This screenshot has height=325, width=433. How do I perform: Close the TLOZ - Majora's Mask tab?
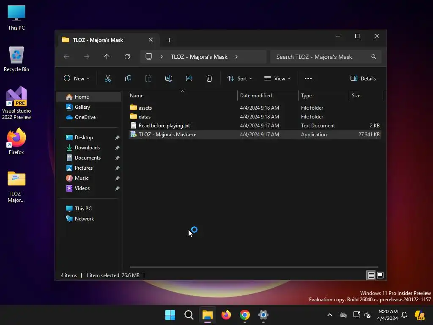click(151, 40)
